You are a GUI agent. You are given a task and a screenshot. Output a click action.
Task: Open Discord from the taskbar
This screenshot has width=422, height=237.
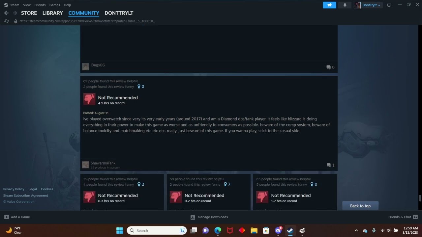click(x=278, y=230)
